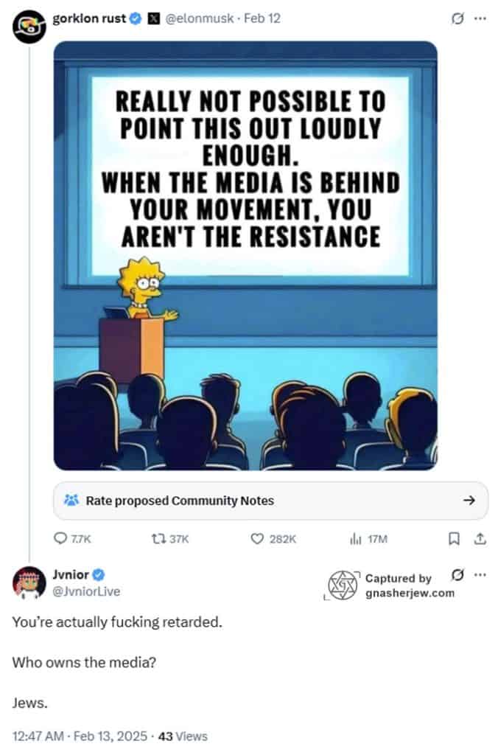The height and width of the screenshot is (755, 498).
Task: Click the 12:47 AM Feb 13 timestamp
Action: coord(80,737)
